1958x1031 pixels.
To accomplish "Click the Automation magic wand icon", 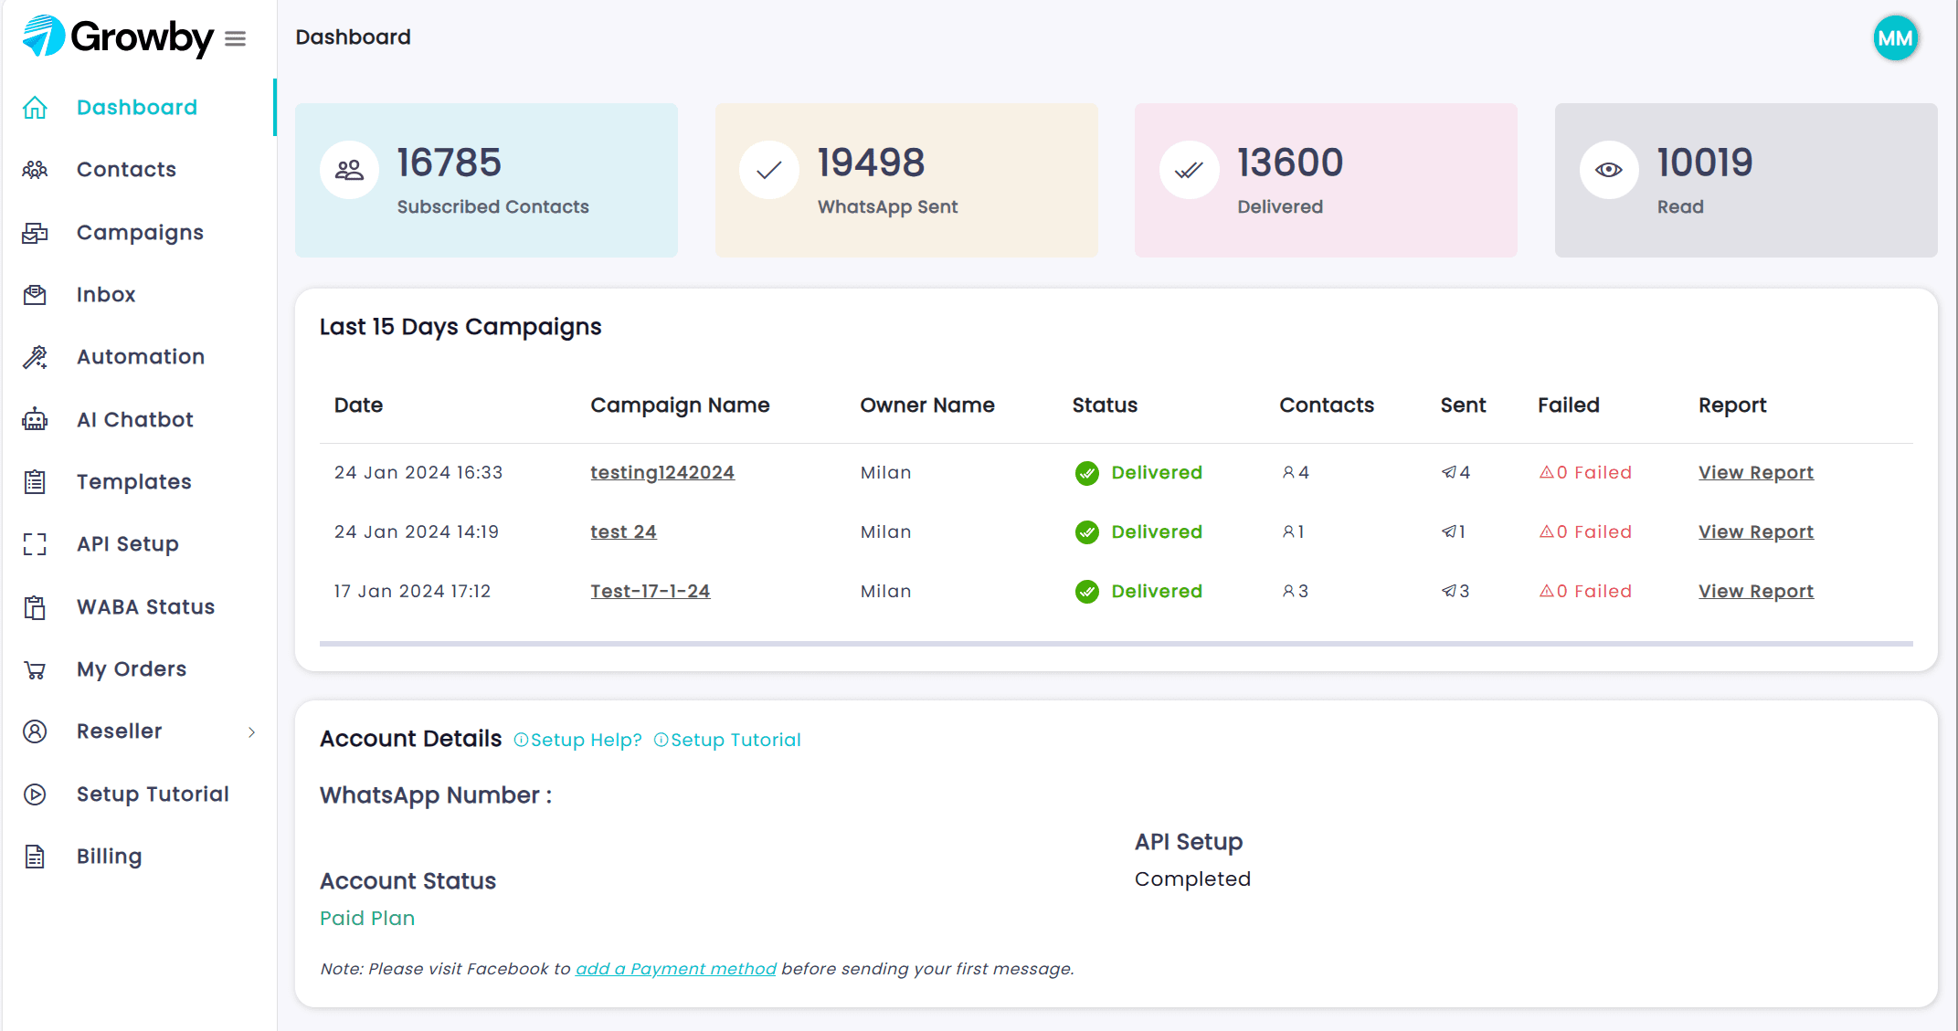I will click(35, 357).
